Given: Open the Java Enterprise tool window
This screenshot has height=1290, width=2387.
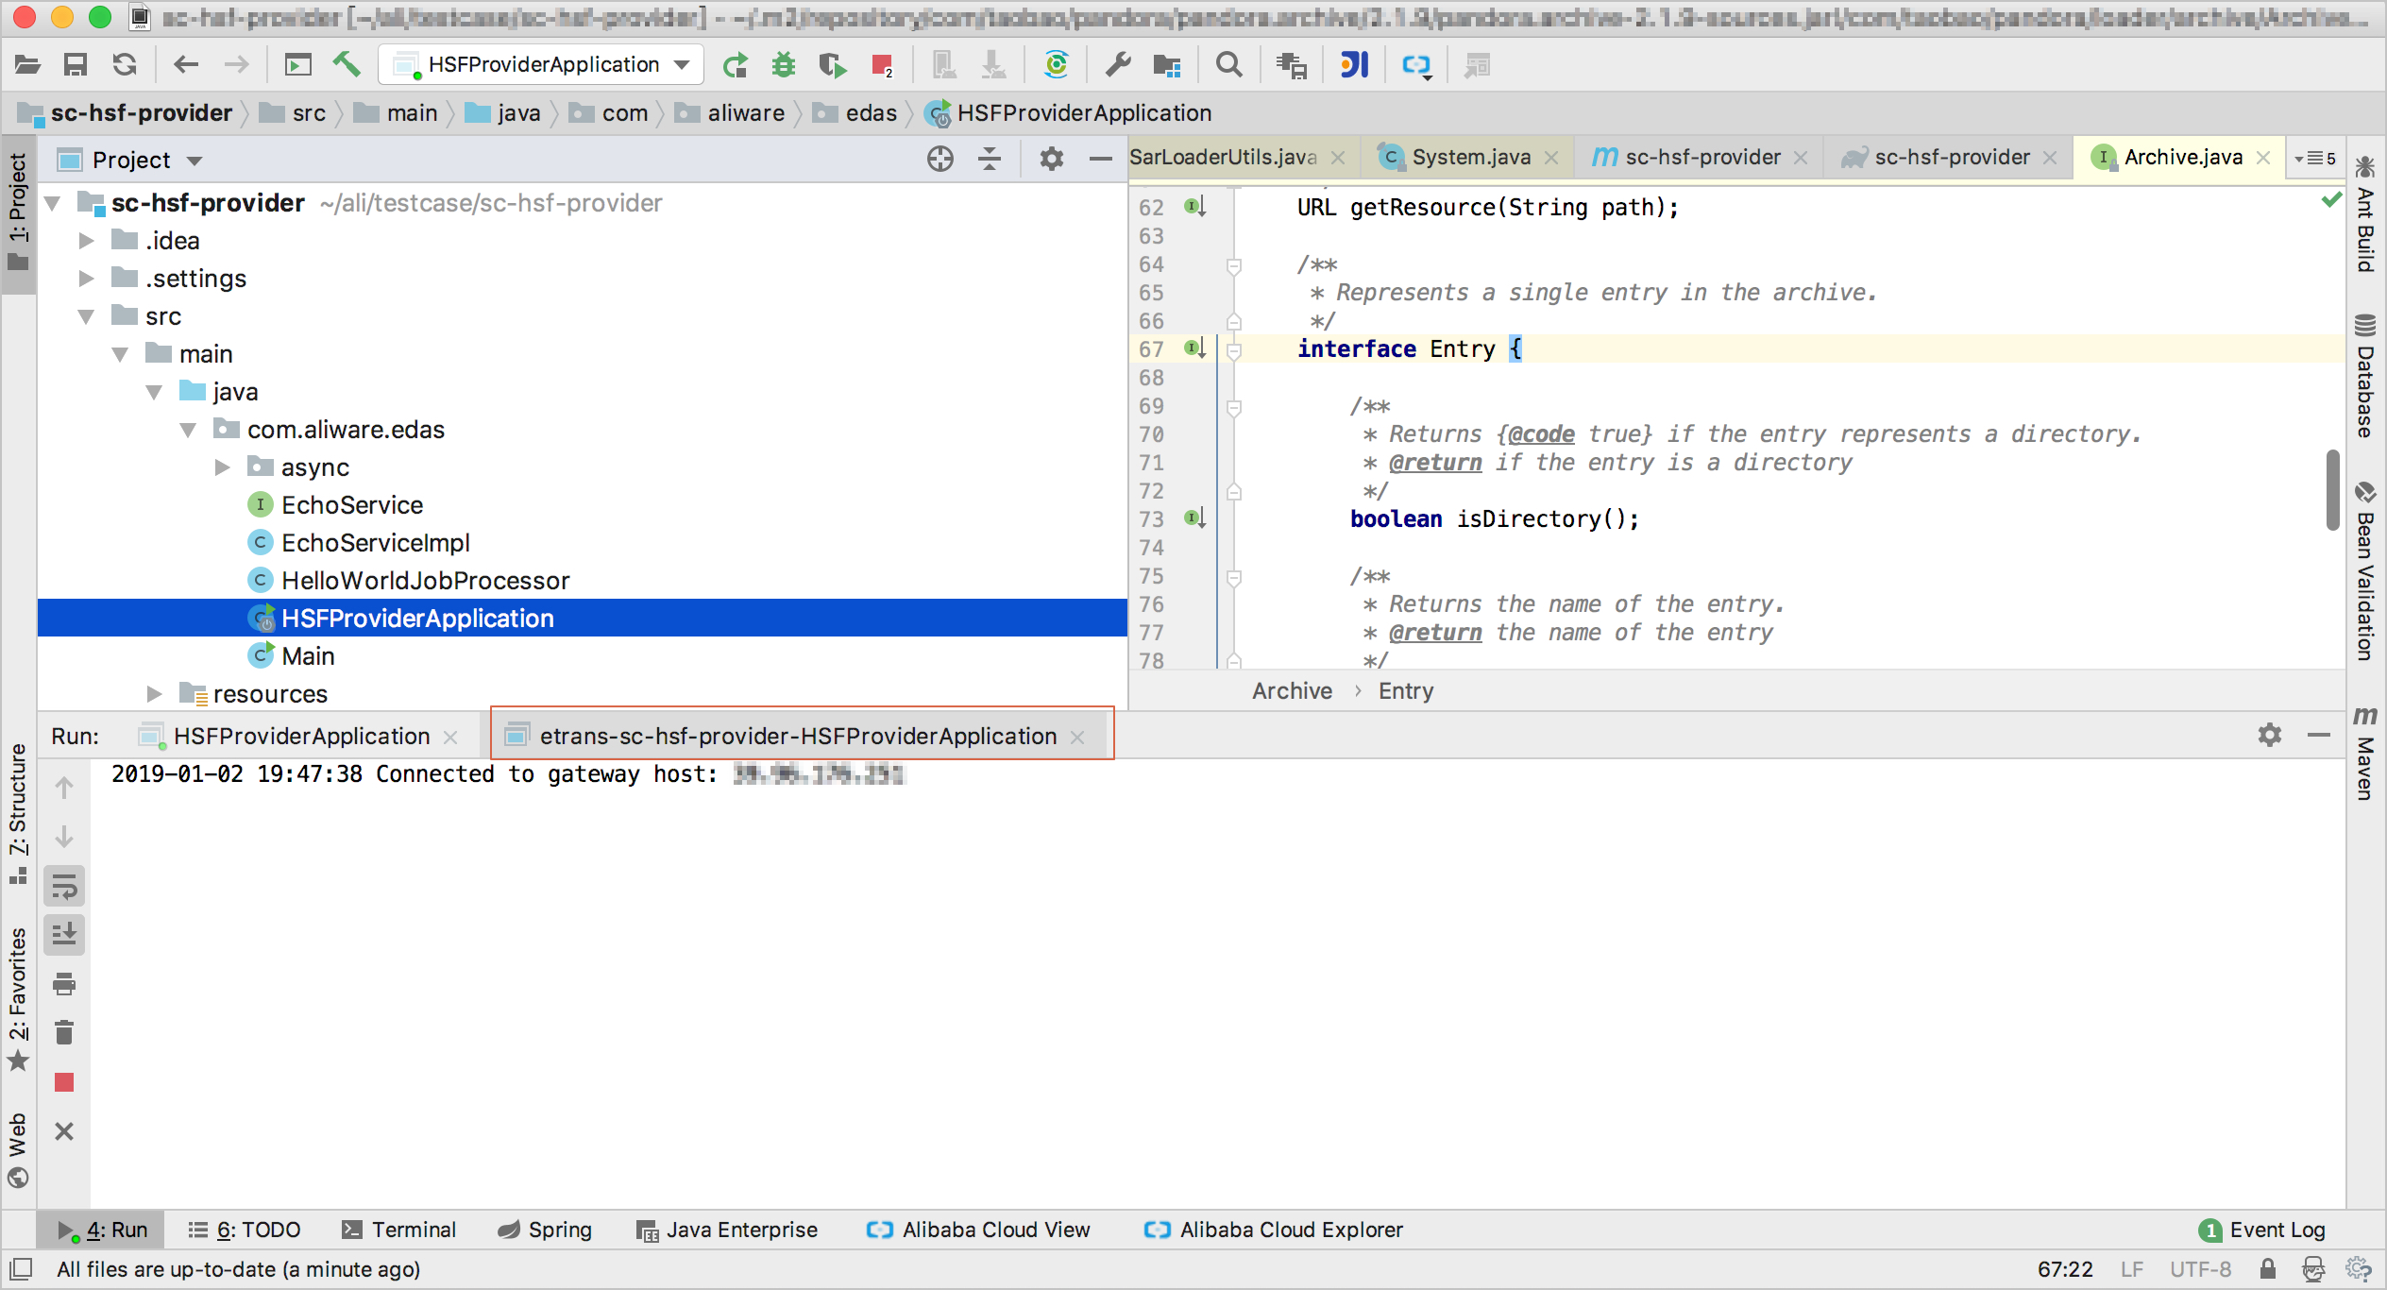Looking at the screenshot, I should click(728, 1230).
